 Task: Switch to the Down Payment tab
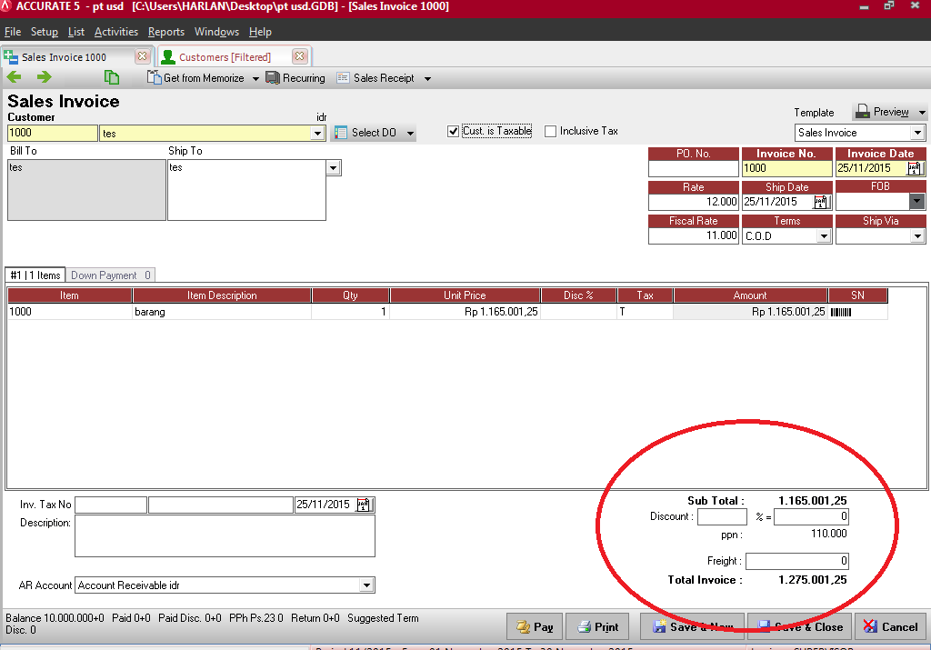109,275
